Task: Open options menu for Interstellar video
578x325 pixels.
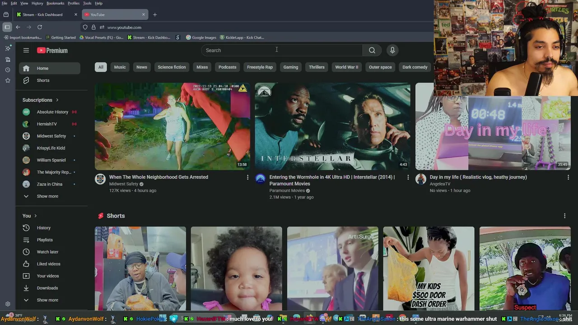Action: click(x=408, y=177)
